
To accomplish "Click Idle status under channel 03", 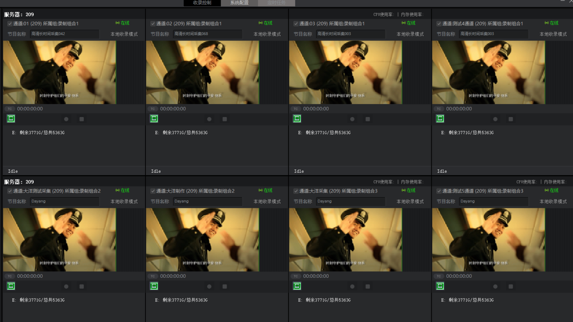I will click(x=299, y=171).
